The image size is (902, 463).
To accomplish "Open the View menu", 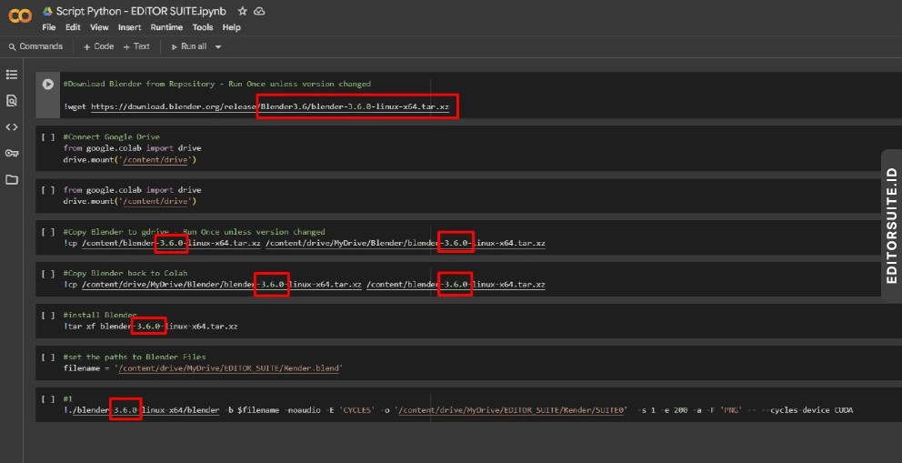I will pyautogui.click(x=99, y=27).
